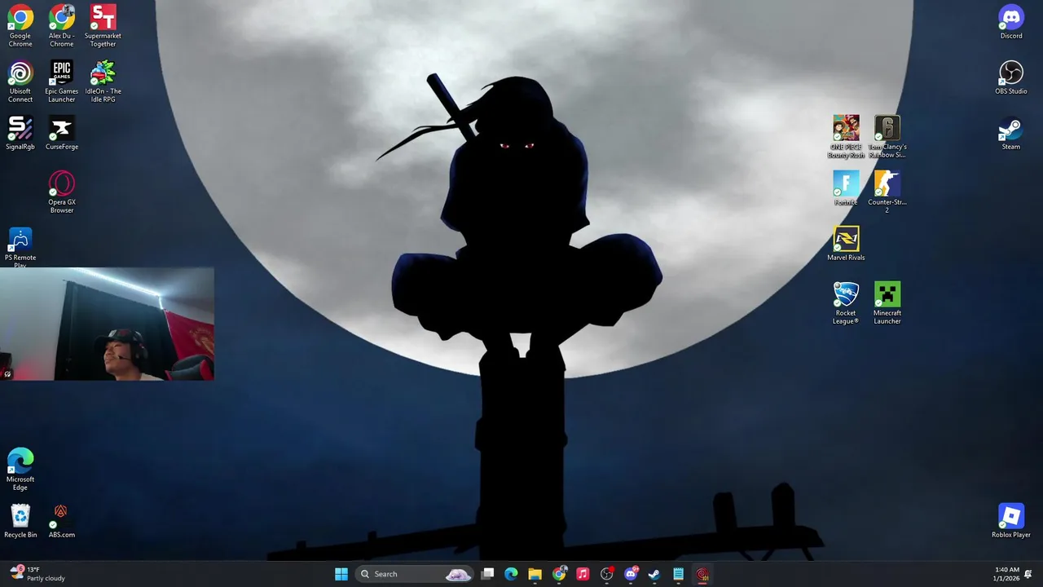Viewport: 1043px width, 587px height.
Task: Select the CurseForge desktop shortcut
Action: coord(62,133)
